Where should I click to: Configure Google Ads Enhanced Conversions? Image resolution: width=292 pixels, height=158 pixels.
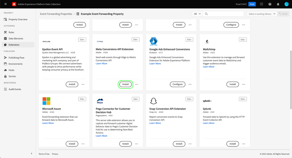click(178, 84)
